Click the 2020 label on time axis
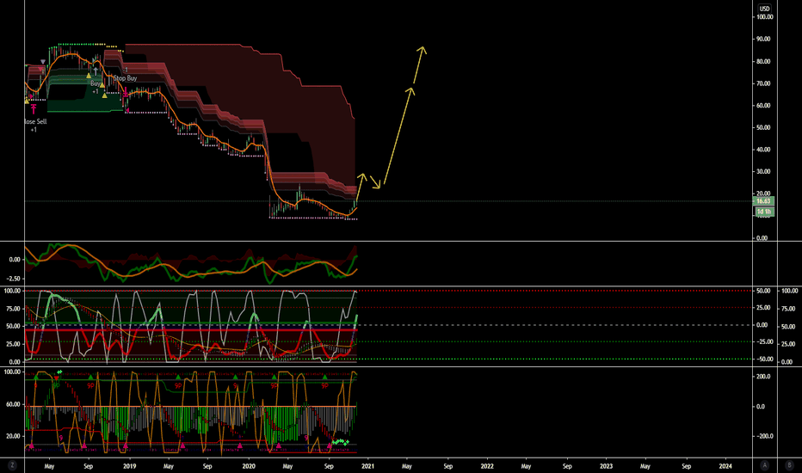This screenshot has height=473, width=802. coord(249,466)
